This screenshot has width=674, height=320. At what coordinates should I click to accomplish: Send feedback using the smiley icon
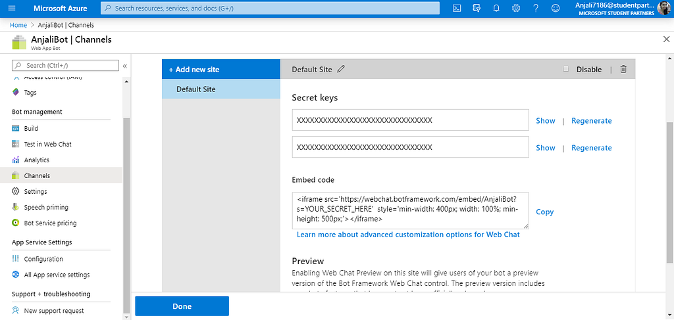556,8
